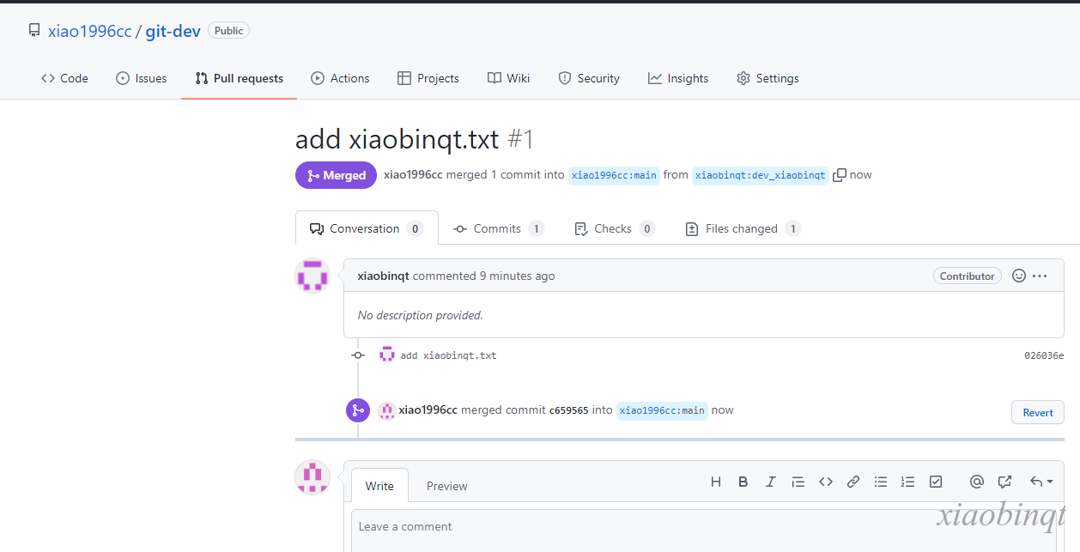Switch to the Commits tab
The height and width of the screenshot is (552, 1080).
pos(499,228)
